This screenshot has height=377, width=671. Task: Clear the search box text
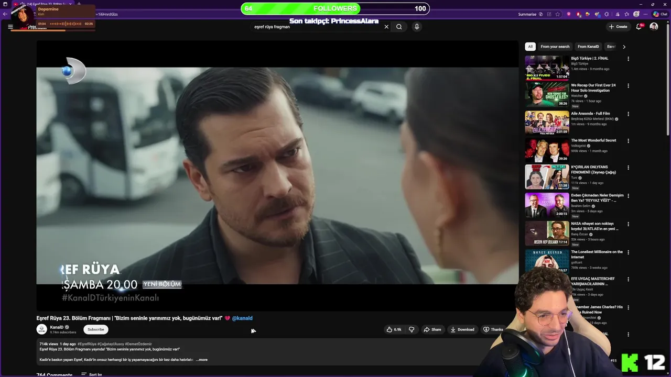pos(386,27)
